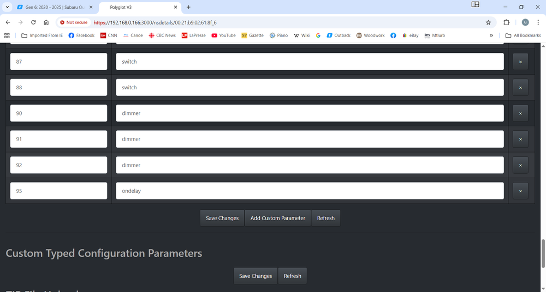Save Changes under custom parameters table
Viewport: 546px width, 292px height.
point(222,218)
